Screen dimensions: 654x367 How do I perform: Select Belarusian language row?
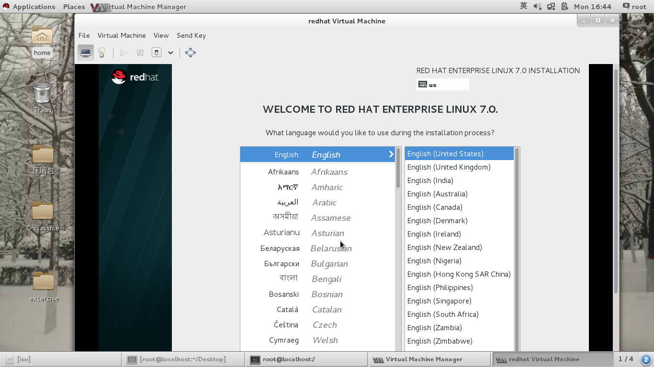(317, 248)
